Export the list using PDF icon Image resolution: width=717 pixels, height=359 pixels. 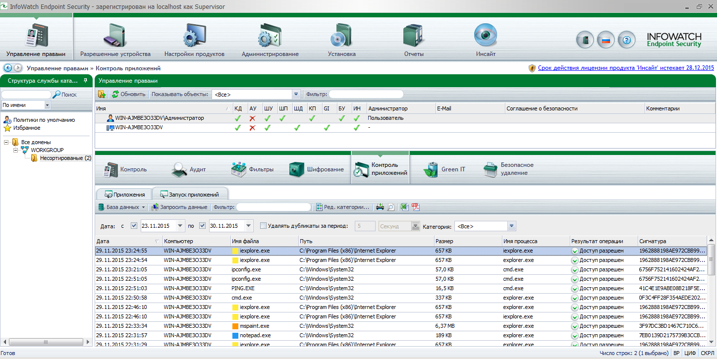click(415, 207)
